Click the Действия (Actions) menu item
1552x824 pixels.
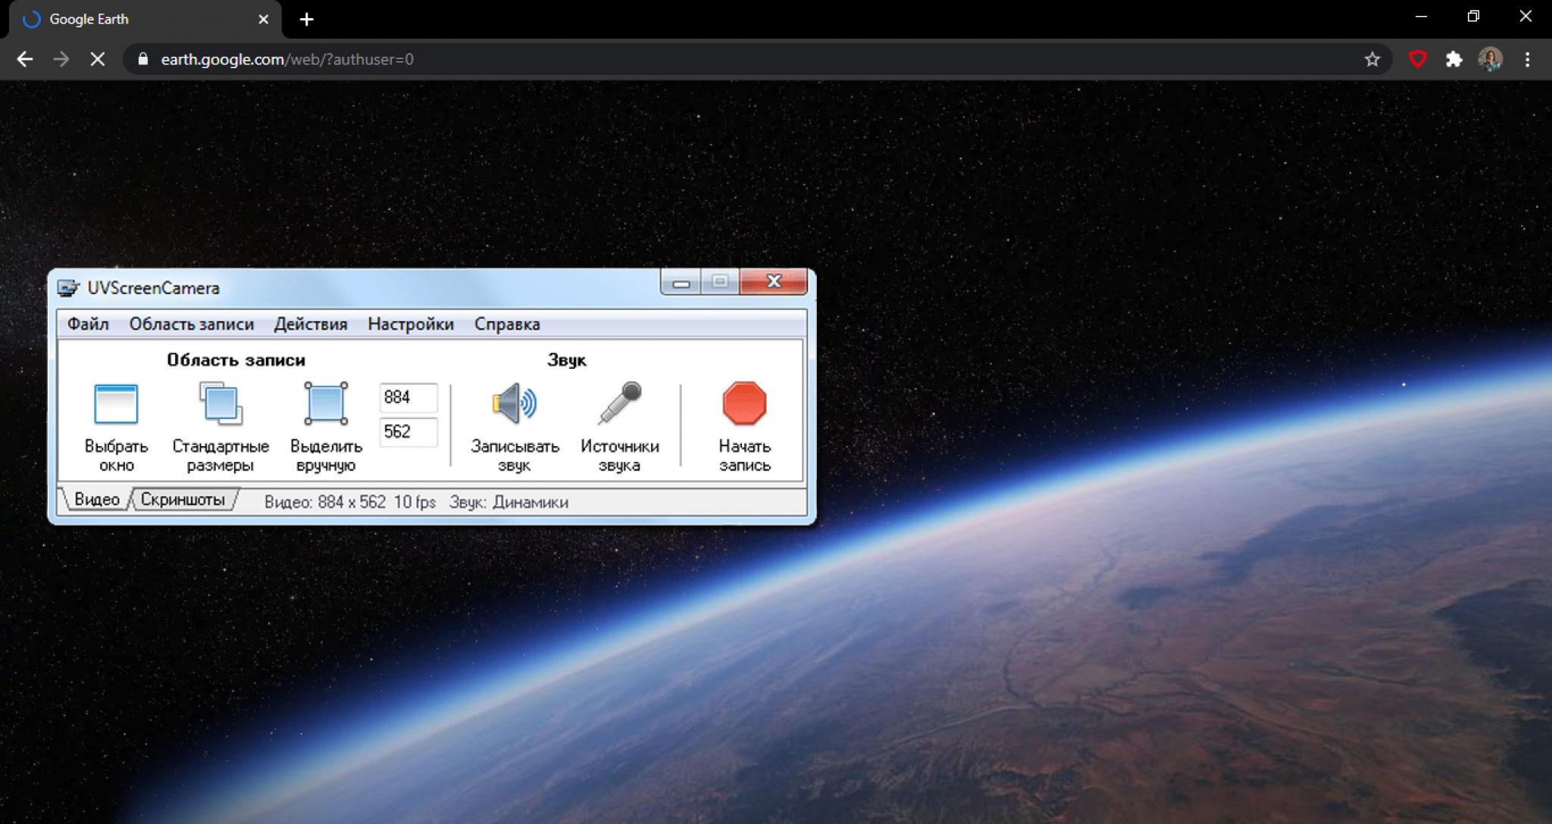click(x=311, y=324)
